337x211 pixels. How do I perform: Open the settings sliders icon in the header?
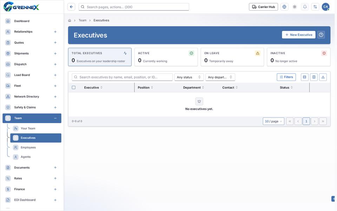pyautogui.click(x=315, y=7)
